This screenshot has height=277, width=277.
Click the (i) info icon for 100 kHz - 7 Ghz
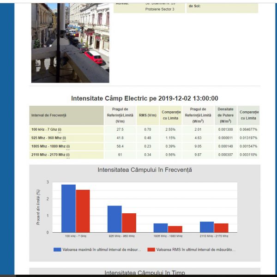coord(60,130)
